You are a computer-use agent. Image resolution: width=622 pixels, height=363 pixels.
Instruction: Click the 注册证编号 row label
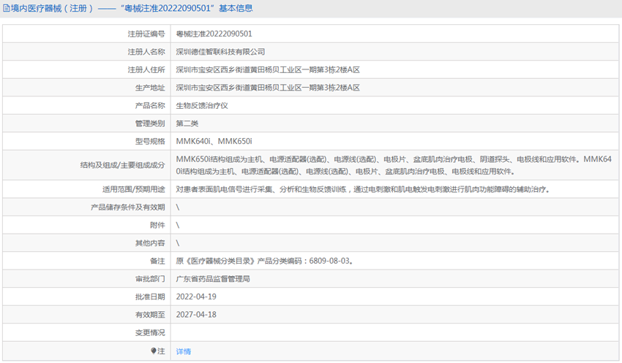146,34
